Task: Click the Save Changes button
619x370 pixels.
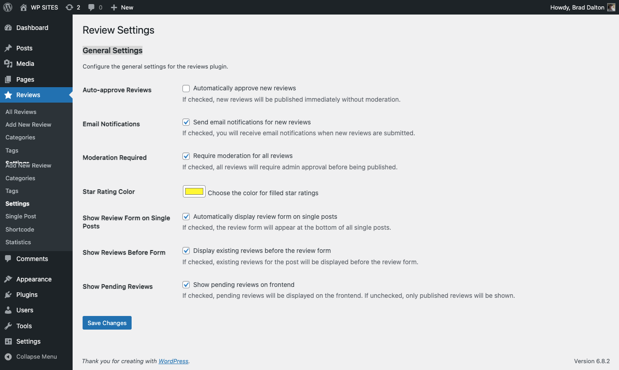Action: pos(107,323)
